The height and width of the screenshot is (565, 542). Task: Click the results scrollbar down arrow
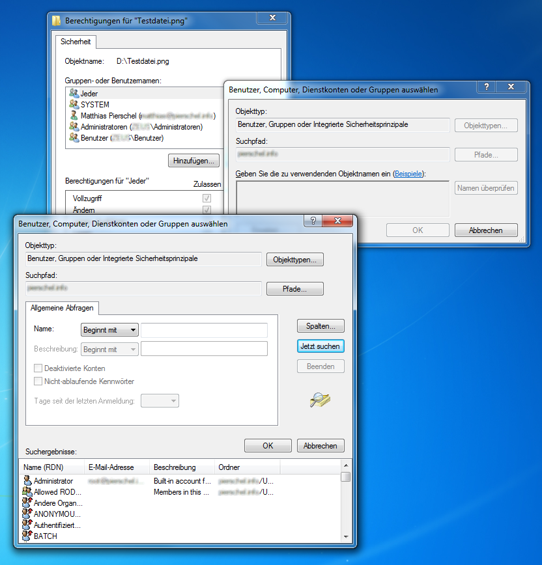coord(346,537)
